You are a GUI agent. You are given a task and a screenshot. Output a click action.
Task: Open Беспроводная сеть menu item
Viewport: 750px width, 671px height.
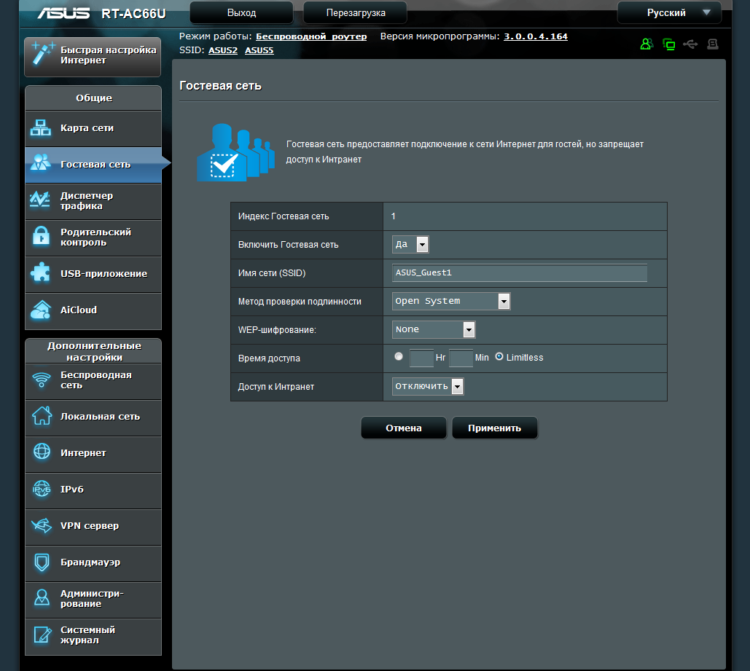click(x=93, y=381)
